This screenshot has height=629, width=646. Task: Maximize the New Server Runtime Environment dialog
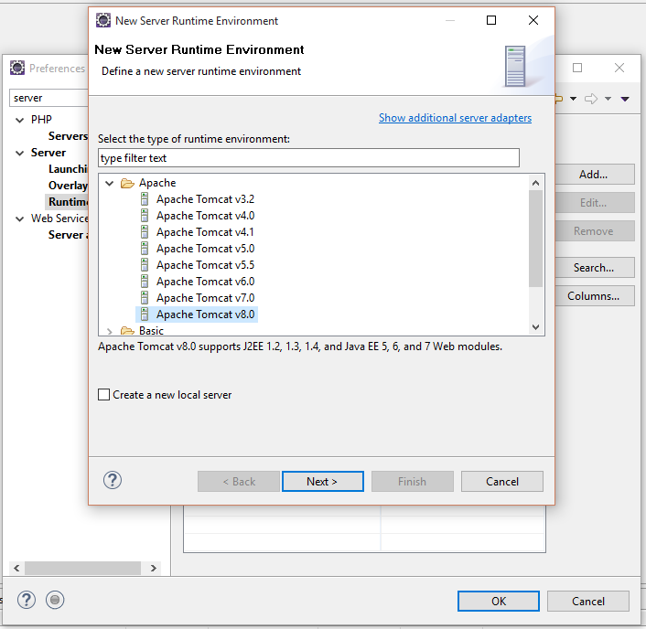pos(491,20)
